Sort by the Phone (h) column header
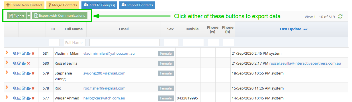 (x=228, y=29)
